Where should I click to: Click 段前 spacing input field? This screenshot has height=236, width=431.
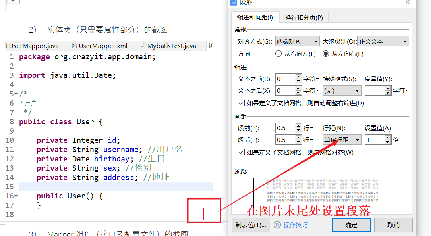point(286,128)
